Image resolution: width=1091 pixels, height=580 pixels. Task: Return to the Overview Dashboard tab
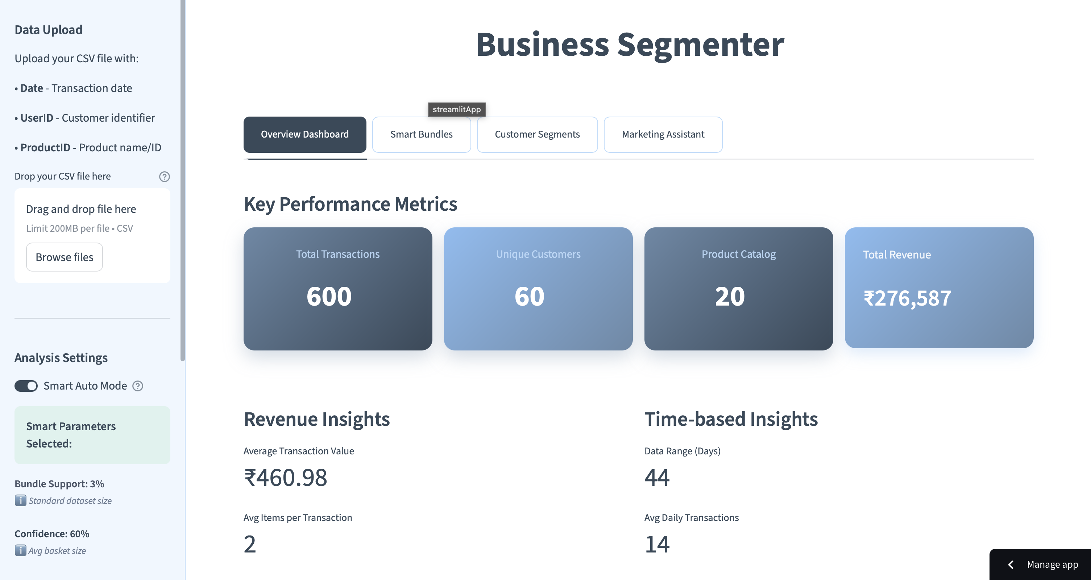pos(304,134)
